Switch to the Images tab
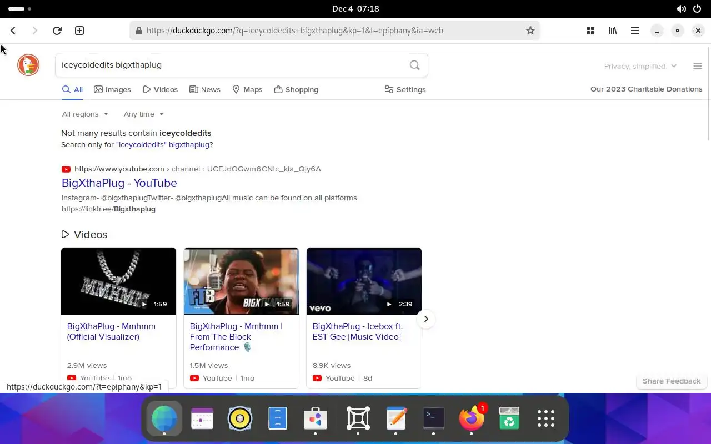711x444 pixels. pyautogui.click(x=112, y=89)
